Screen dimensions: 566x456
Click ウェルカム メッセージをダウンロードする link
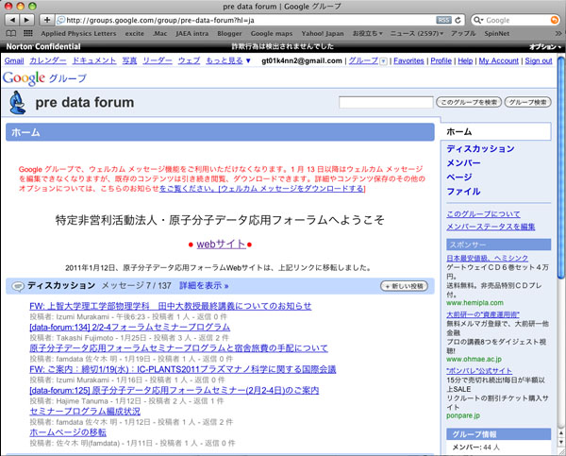292,188
